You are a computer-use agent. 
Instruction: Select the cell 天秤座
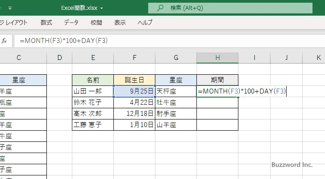[176, 91]
